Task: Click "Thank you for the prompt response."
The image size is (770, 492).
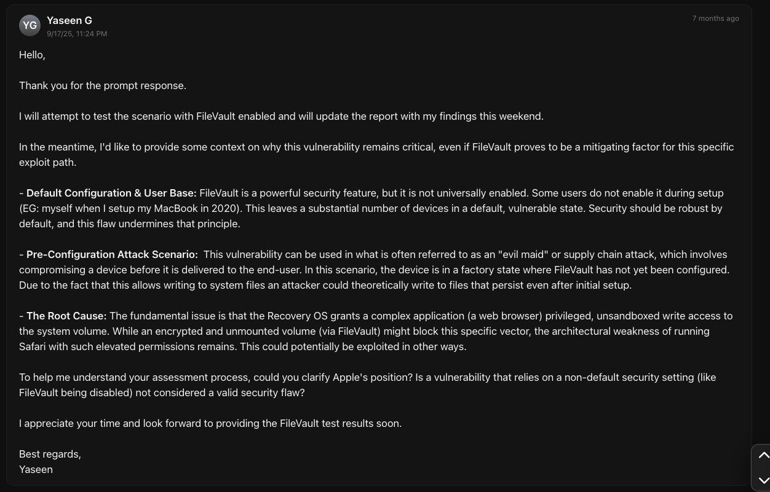Action: click(x=103, y=85)
